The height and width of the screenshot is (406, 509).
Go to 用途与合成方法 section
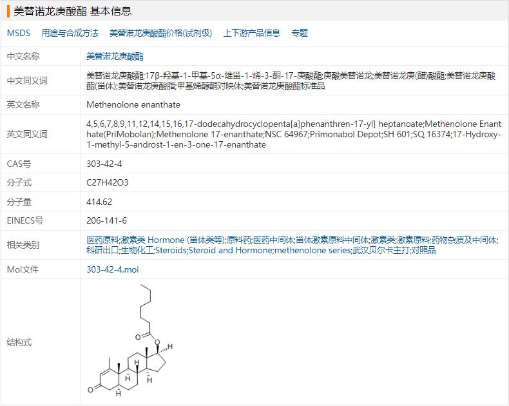pos(70,33)
